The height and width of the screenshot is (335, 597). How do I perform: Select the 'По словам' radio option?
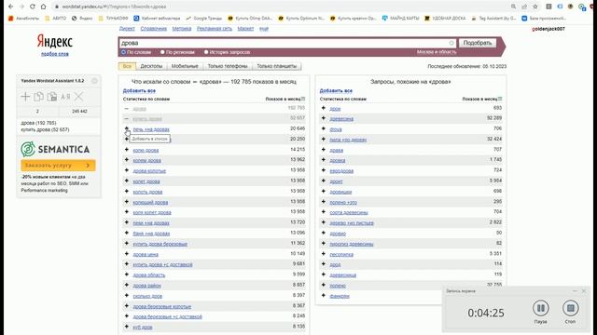pyautogui.click(x=123, y=52)
